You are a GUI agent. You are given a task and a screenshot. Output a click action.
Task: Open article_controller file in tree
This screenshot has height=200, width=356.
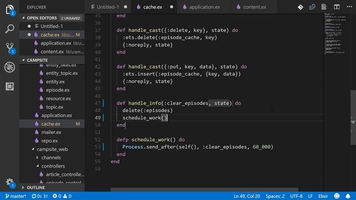65,174
